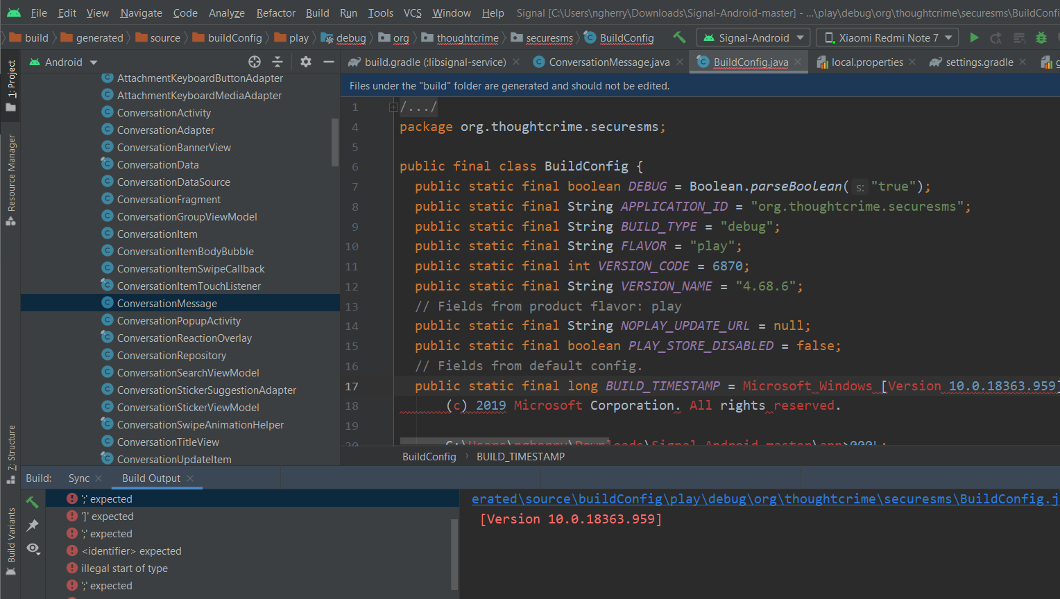Image resolution: width=1060 pixels, height=599 pixels.
Task: Toggle the Build Variants tool window
Action: pyautogui.click(x=10, y=541)
